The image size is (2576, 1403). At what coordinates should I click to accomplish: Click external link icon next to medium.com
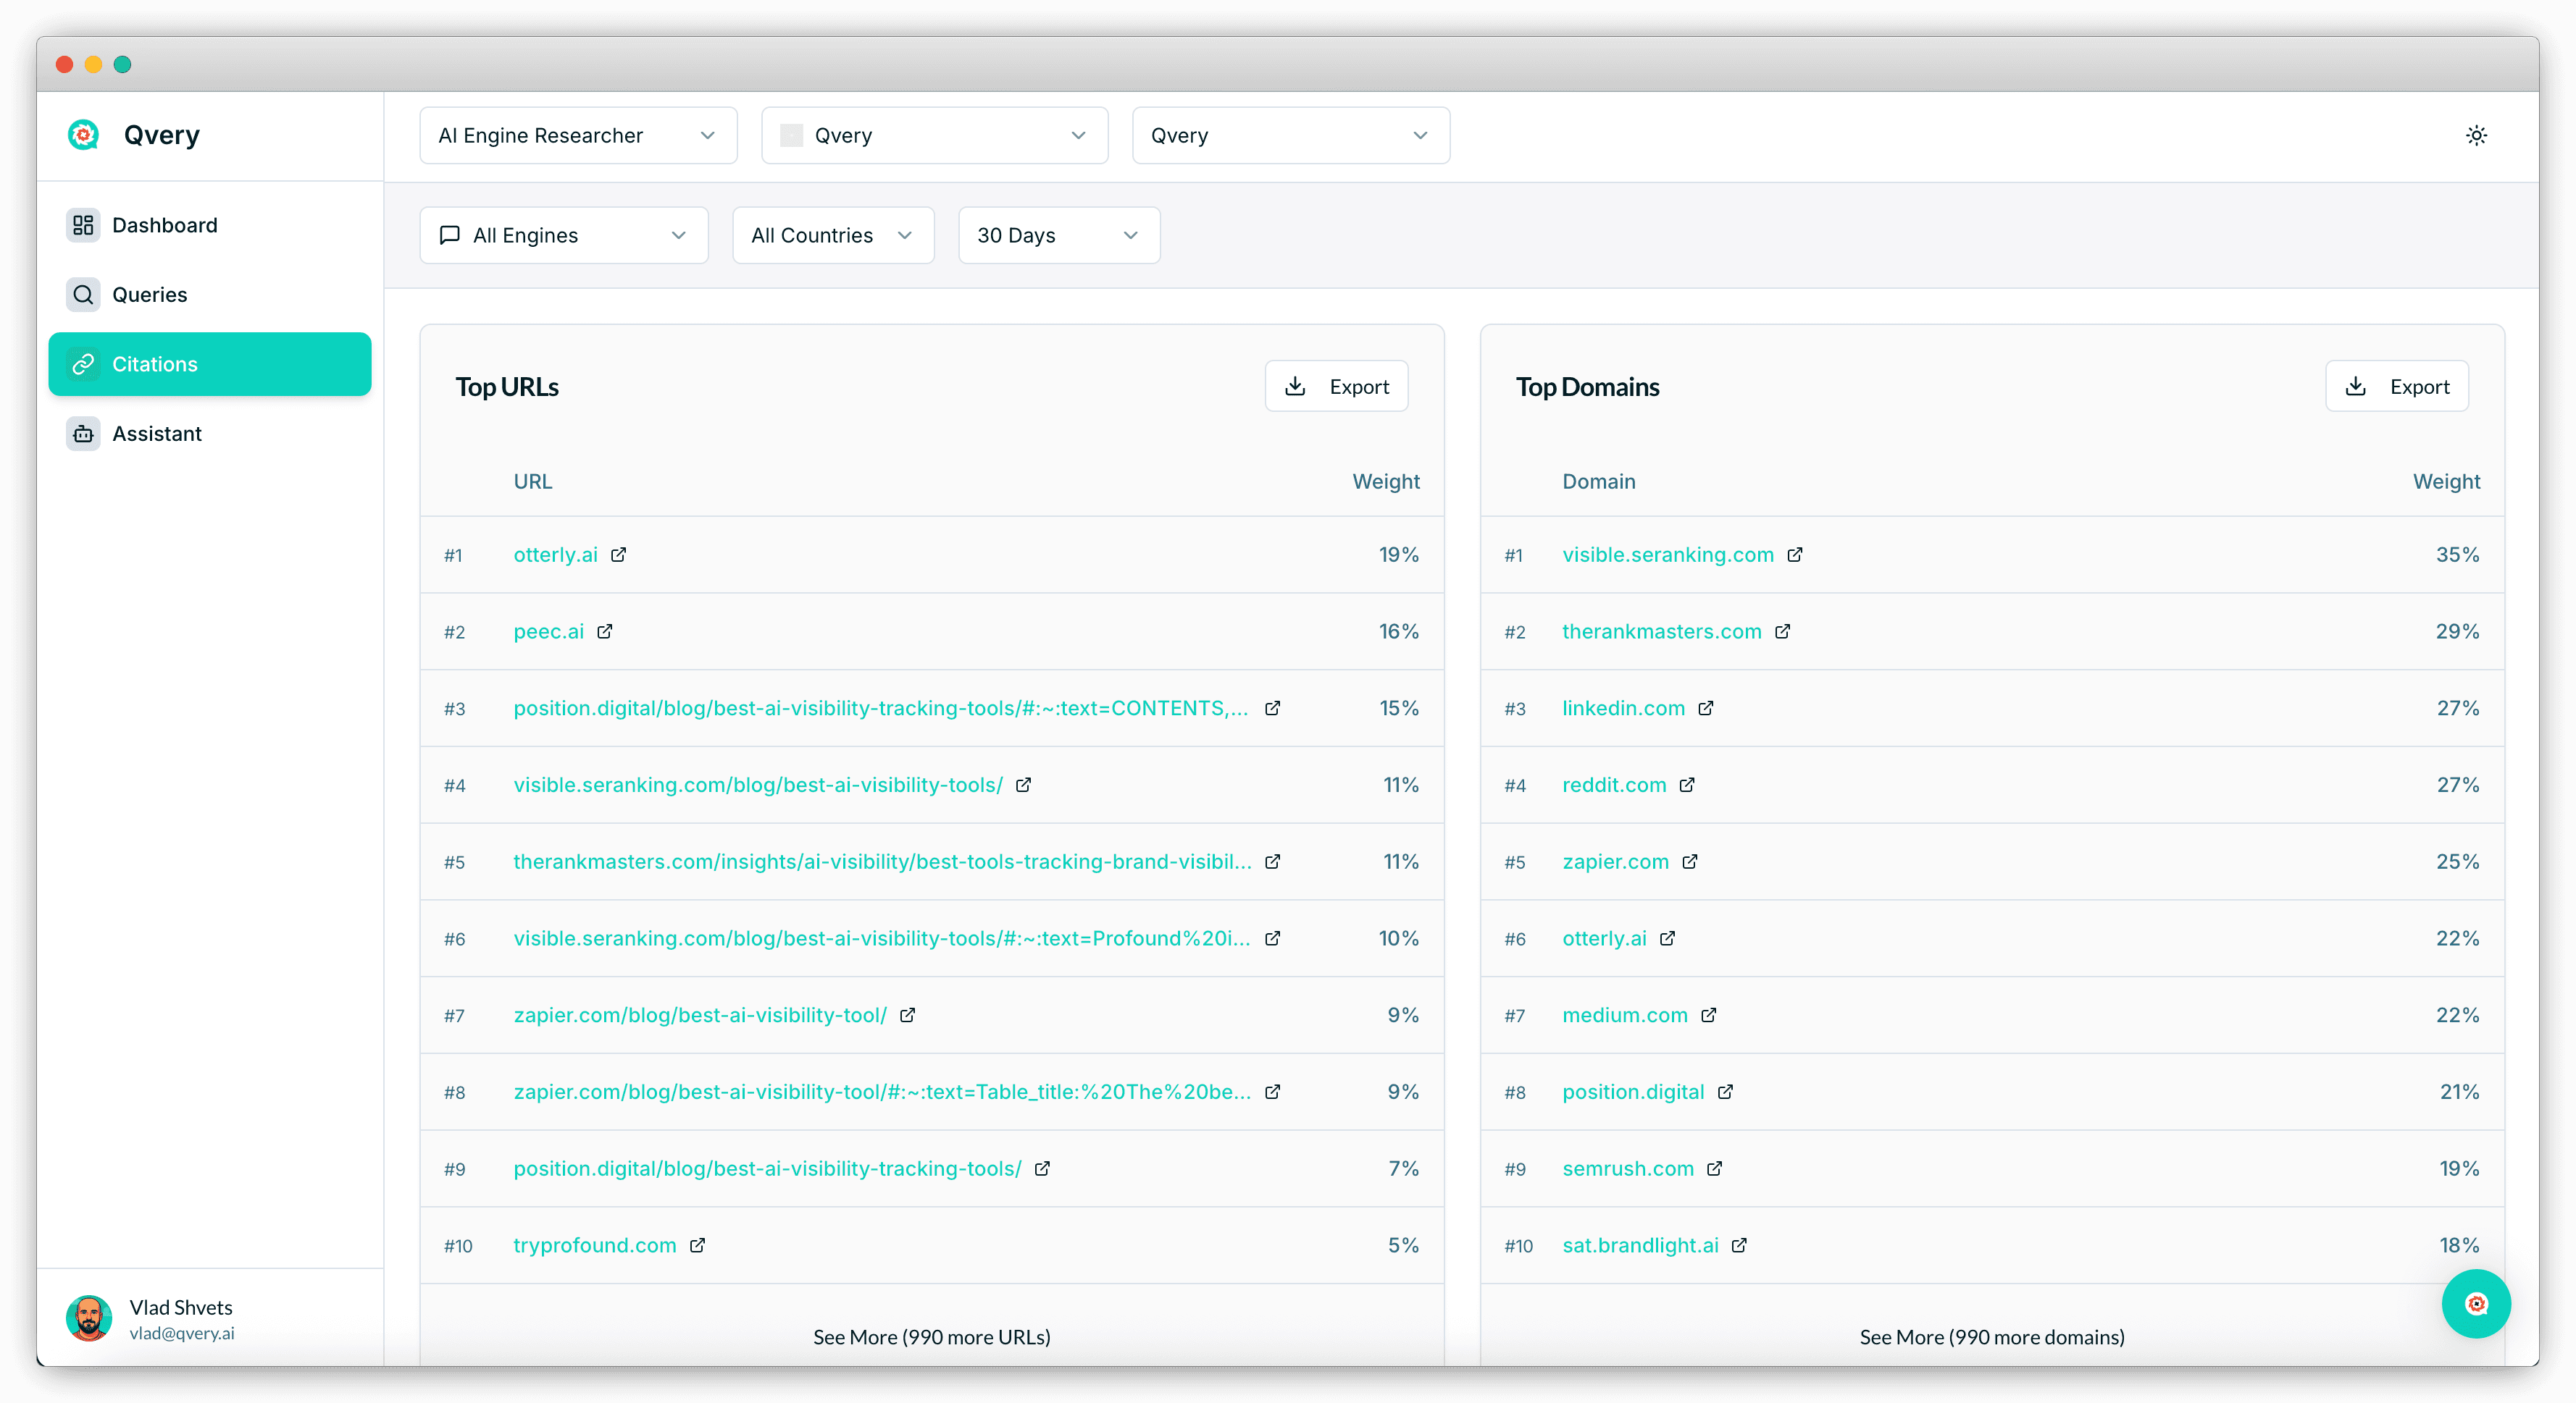click(1709, 1015)
